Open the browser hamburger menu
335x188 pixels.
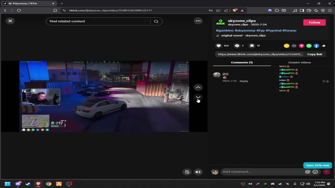click(330, 10)
